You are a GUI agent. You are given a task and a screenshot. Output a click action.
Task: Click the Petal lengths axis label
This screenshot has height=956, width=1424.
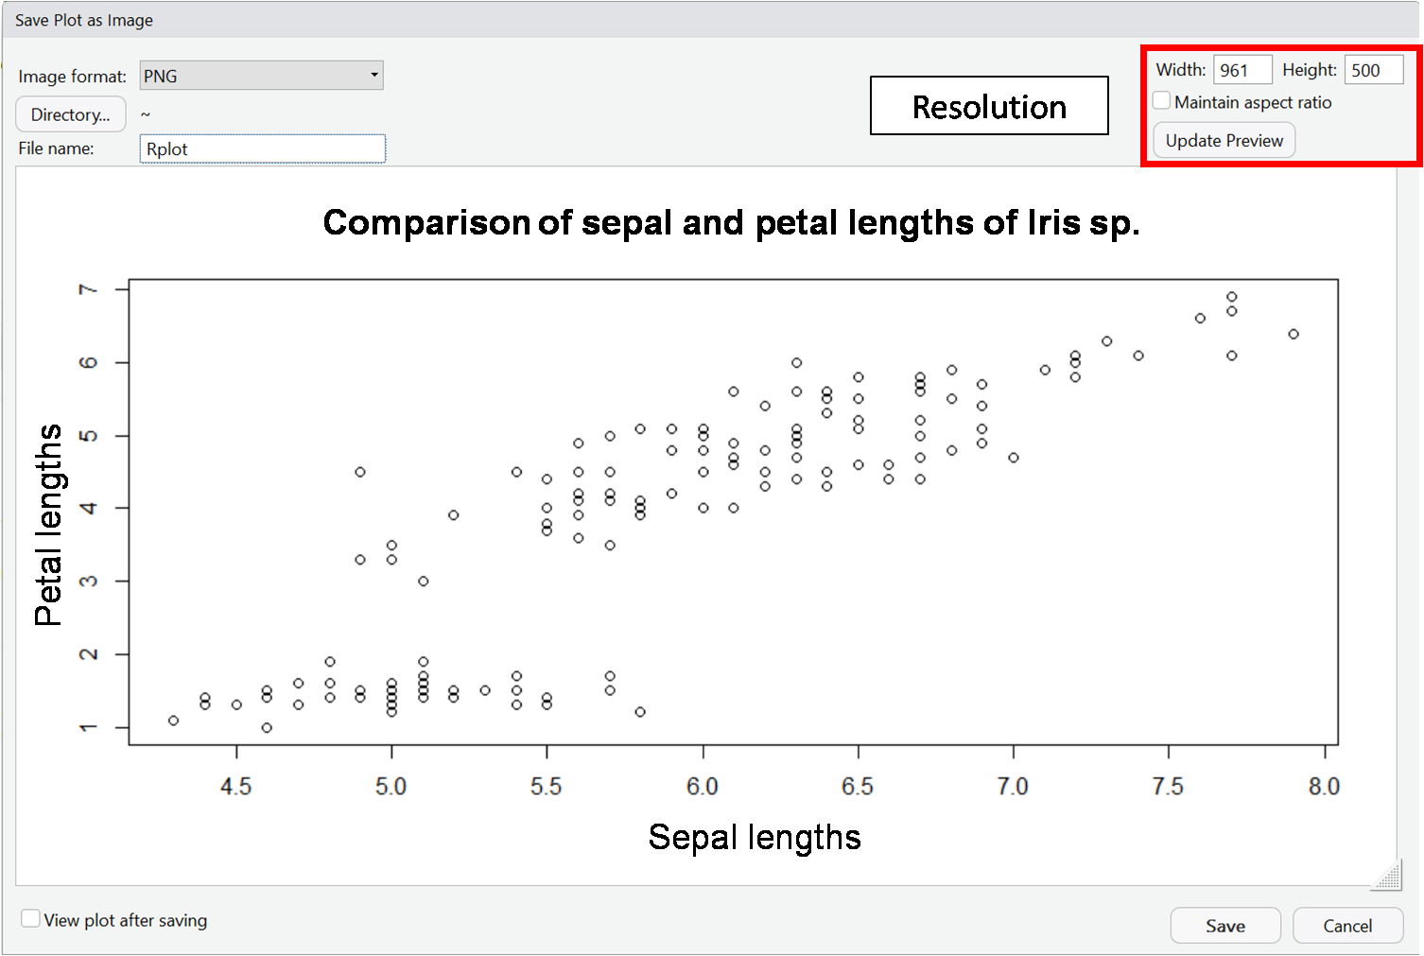pos(48,525)
